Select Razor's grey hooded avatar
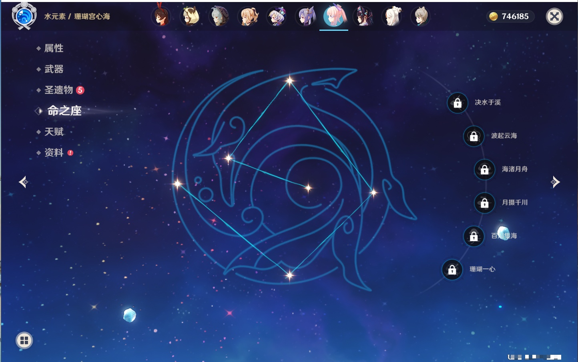This screenshot has width=578, height=362. [x=219, y=16]
